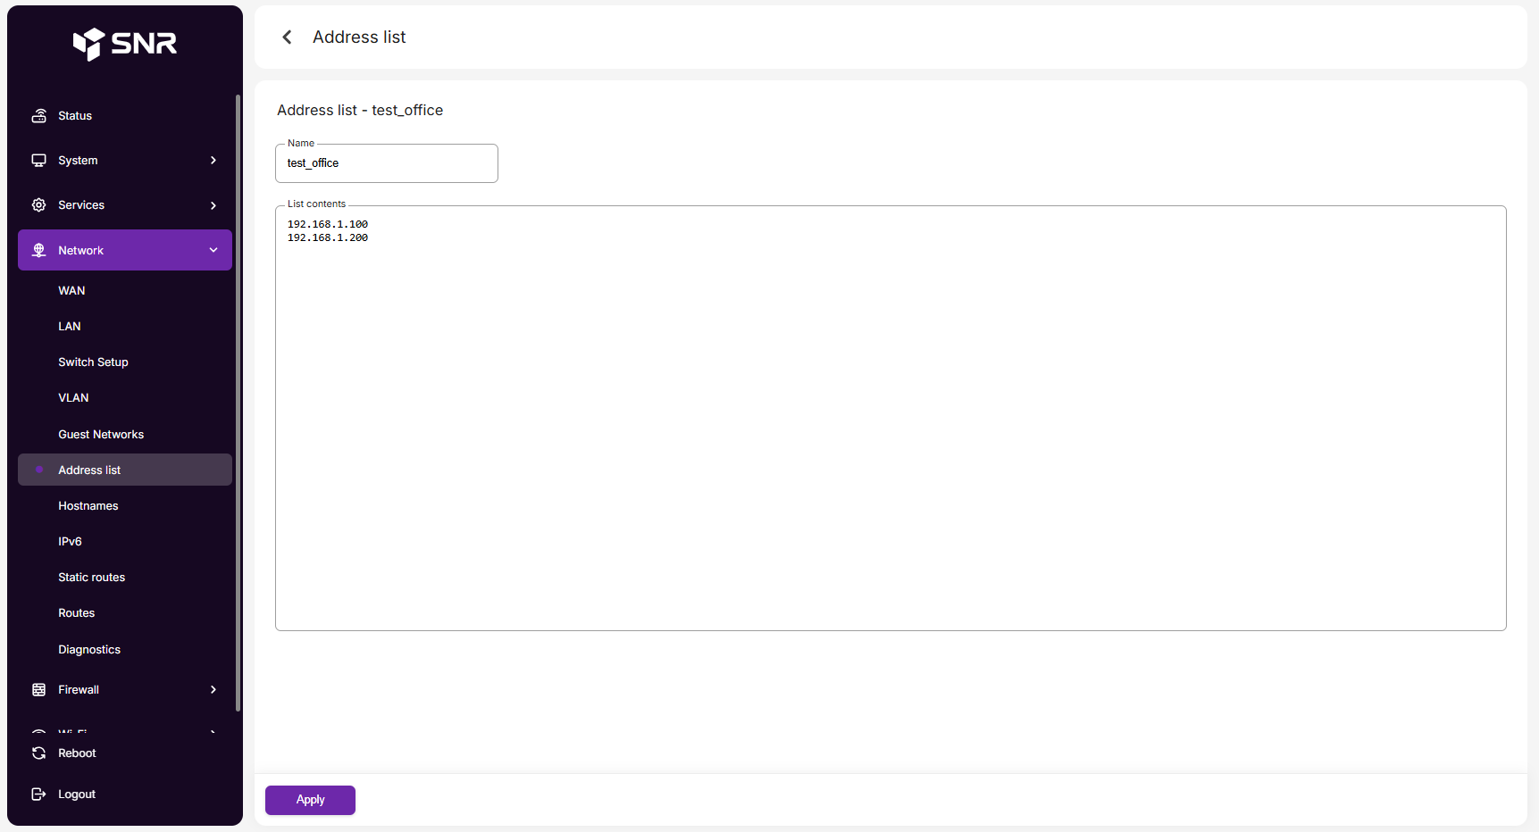This screenshot has height=832, width=1539.
Task: Click the SNR logo icon
Action: (x=88, y=43)
